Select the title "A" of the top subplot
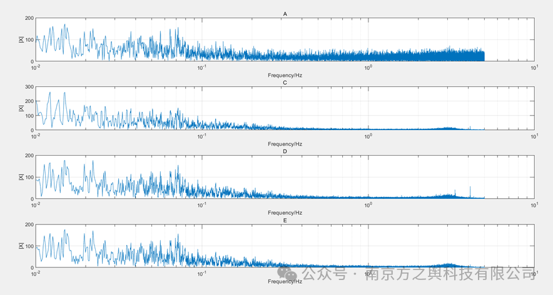The width and height of the screenshot is (553, 295). (285, 14)
